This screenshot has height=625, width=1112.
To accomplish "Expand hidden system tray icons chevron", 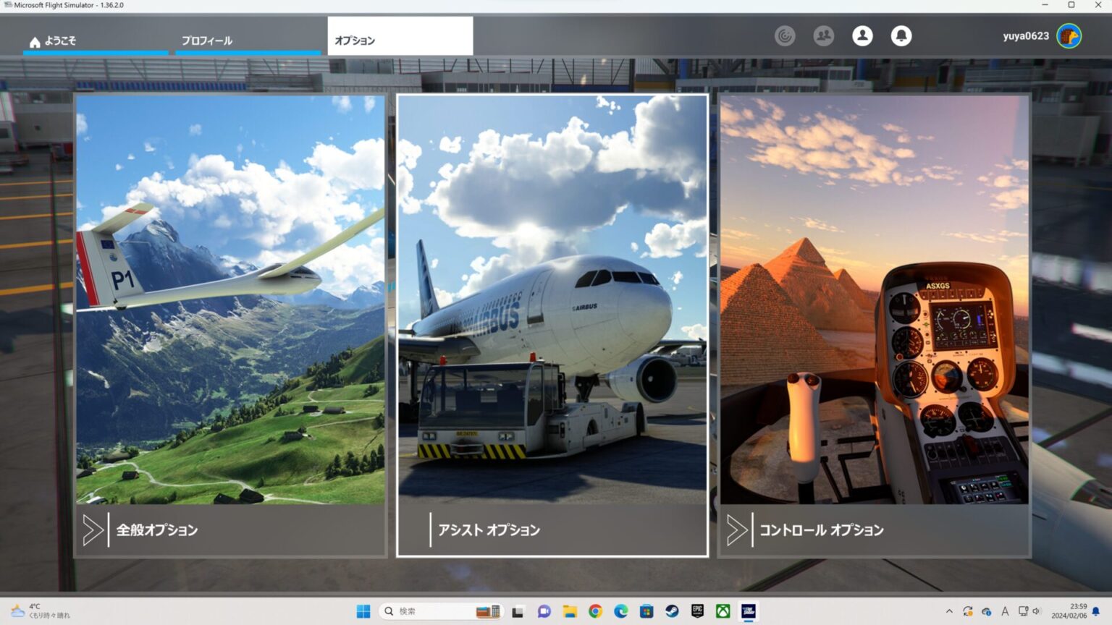I will (x=949, y=611).
